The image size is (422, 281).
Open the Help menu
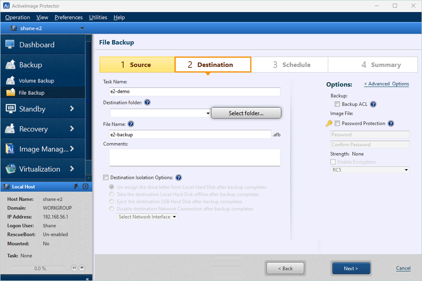tap(119, 17)
